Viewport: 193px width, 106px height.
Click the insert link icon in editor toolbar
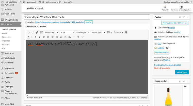point(37,32)
